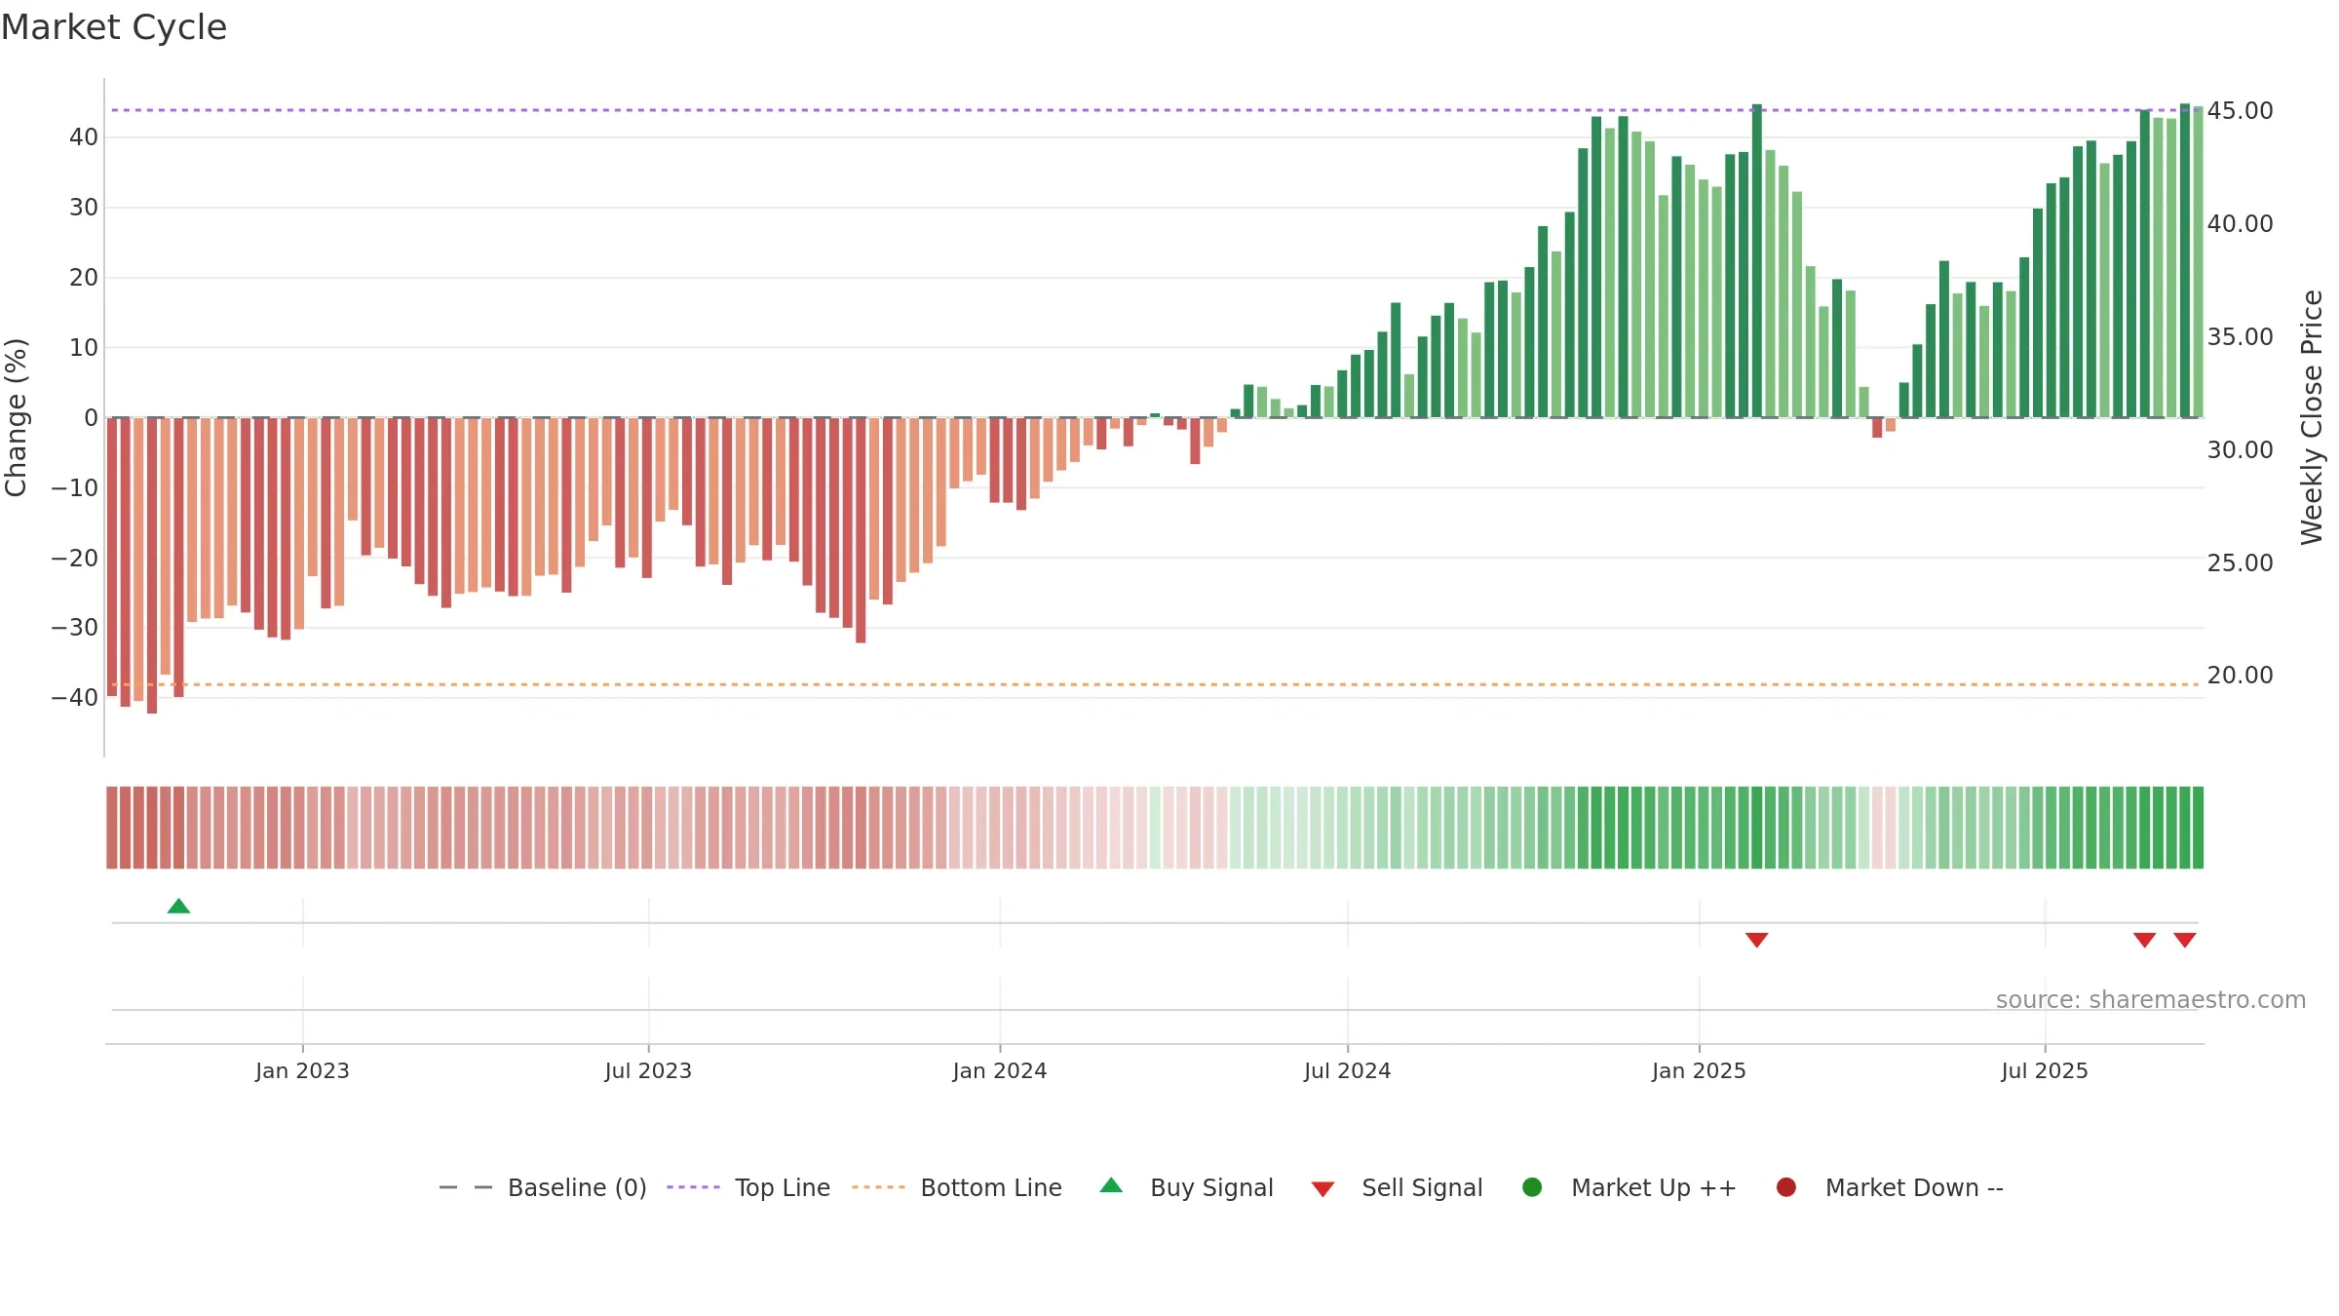
Task: Click the 10 left axis tick label
Action: coord(83,348)
